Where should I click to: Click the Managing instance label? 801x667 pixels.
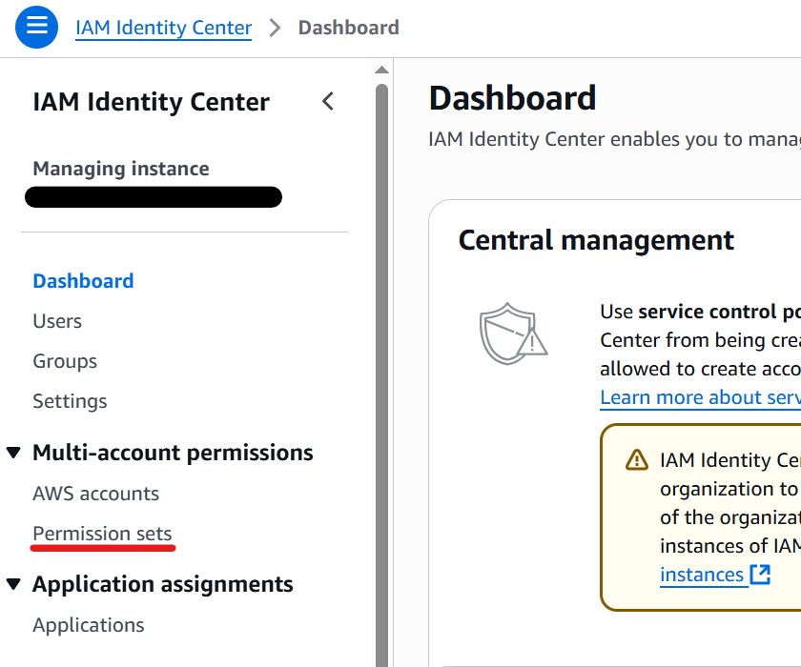[x=121, y=169]
